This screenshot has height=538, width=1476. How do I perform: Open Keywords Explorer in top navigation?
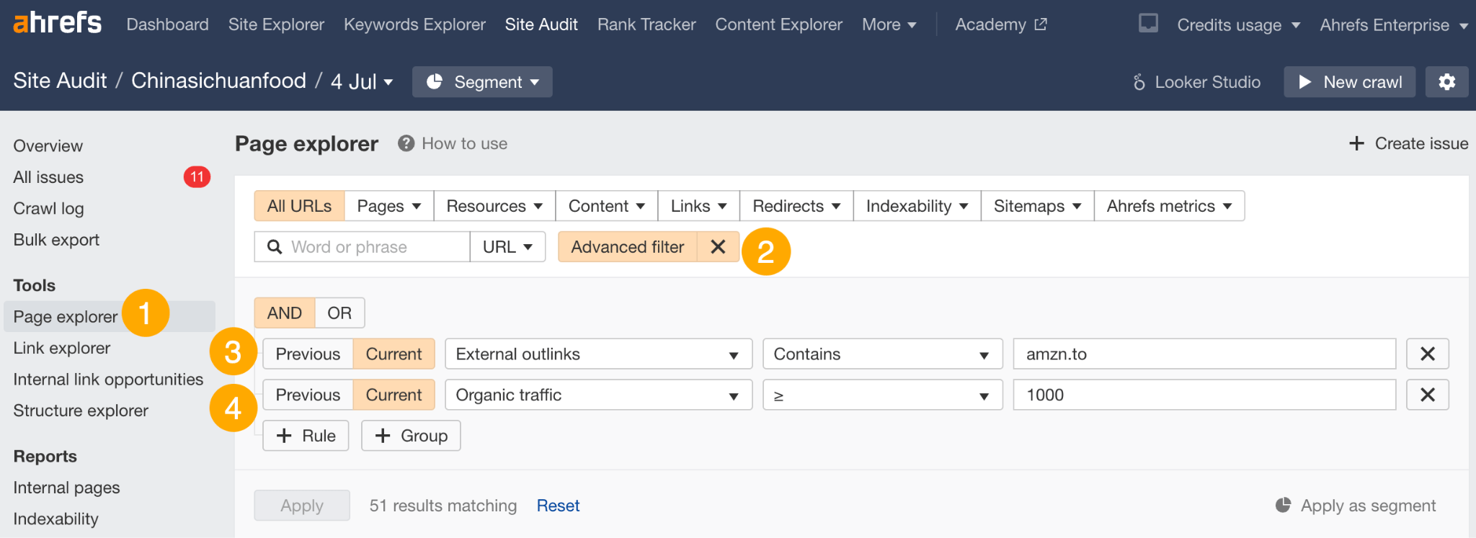[x=414, y=24]
